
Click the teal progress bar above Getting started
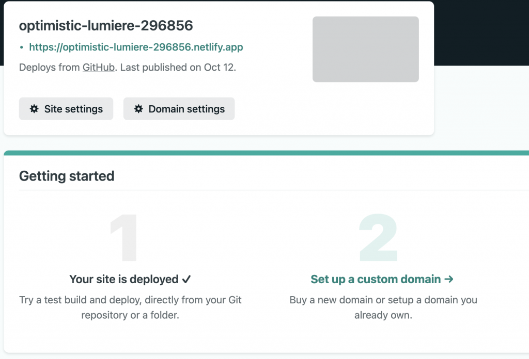266,153
